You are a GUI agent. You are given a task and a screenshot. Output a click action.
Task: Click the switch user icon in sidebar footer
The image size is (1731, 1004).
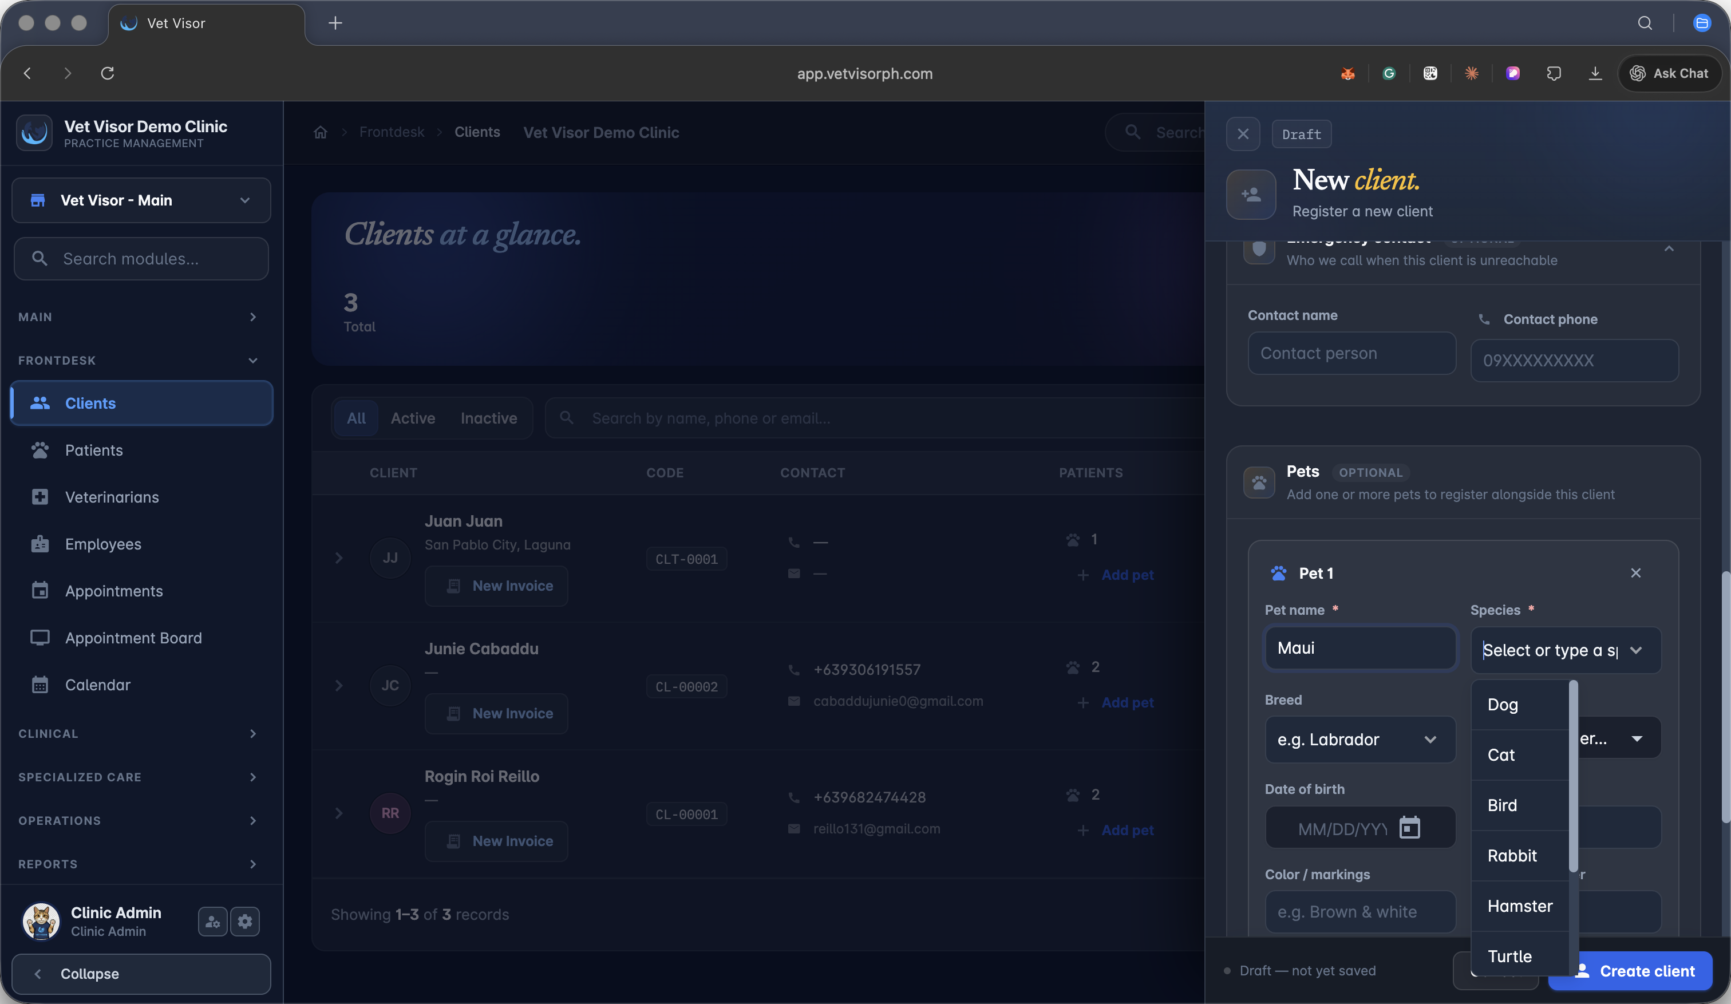coord(212,921)
